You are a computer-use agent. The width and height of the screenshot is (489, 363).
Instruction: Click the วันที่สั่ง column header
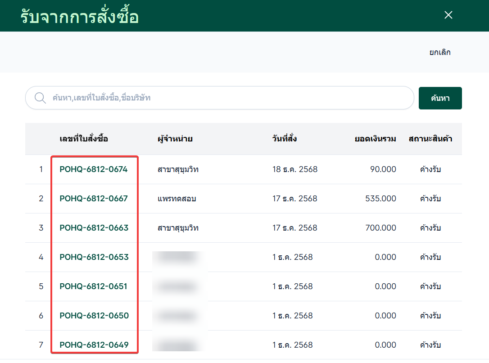click(285, 138)
